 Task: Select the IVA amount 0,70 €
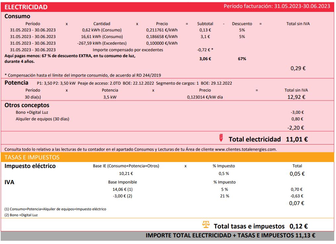(297, 189)
